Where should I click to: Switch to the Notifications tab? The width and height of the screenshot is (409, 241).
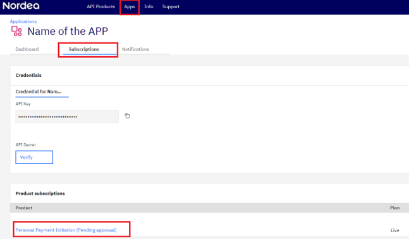[136, 49]
